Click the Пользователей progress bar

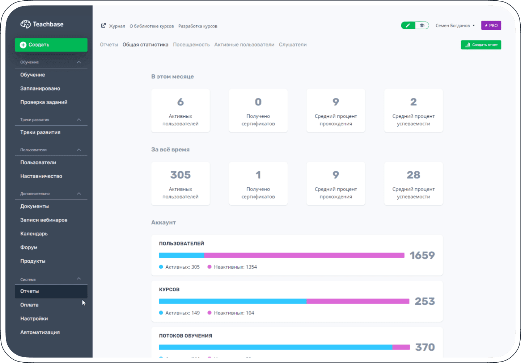pos(281,255)
